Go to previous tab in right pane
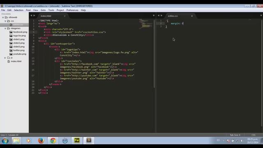The image size is (263, 148). [159, 16]
